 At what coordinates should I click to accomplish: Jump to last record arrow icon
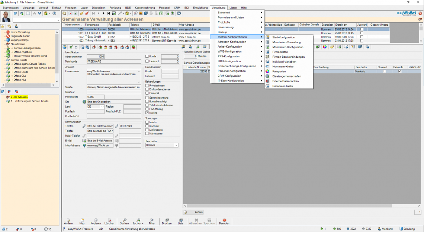tap(109, 13)
